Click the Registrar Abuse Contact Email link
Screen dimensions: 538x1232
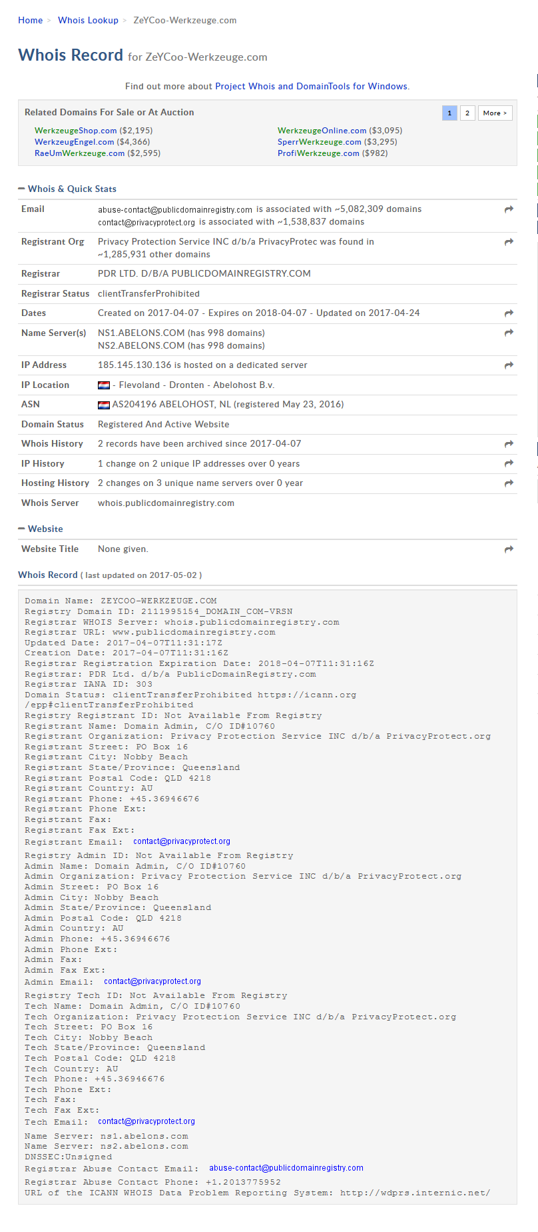[x=286, y=1168]
